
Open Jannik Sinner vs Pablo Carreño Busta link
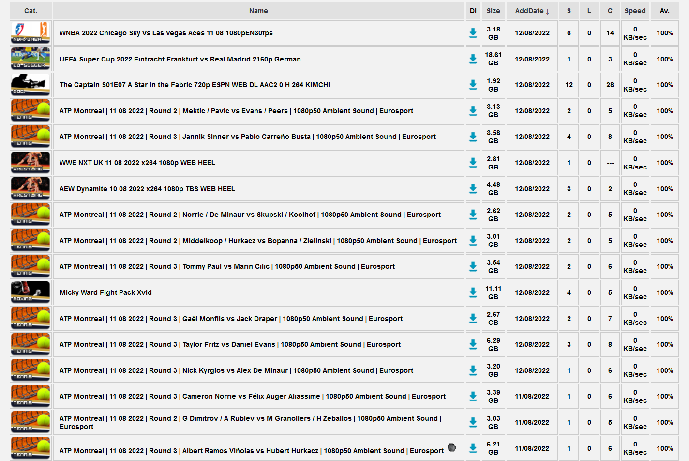[247, 137]
